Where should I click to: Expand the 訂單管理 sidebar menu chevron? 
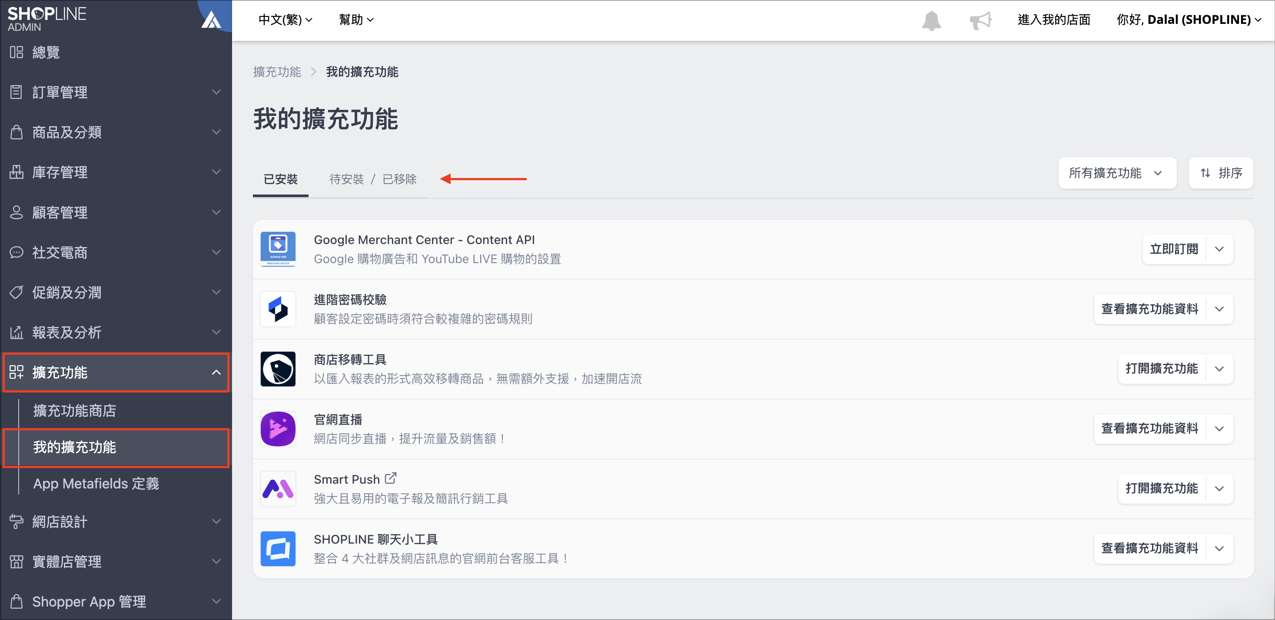(x=216, y=92)
